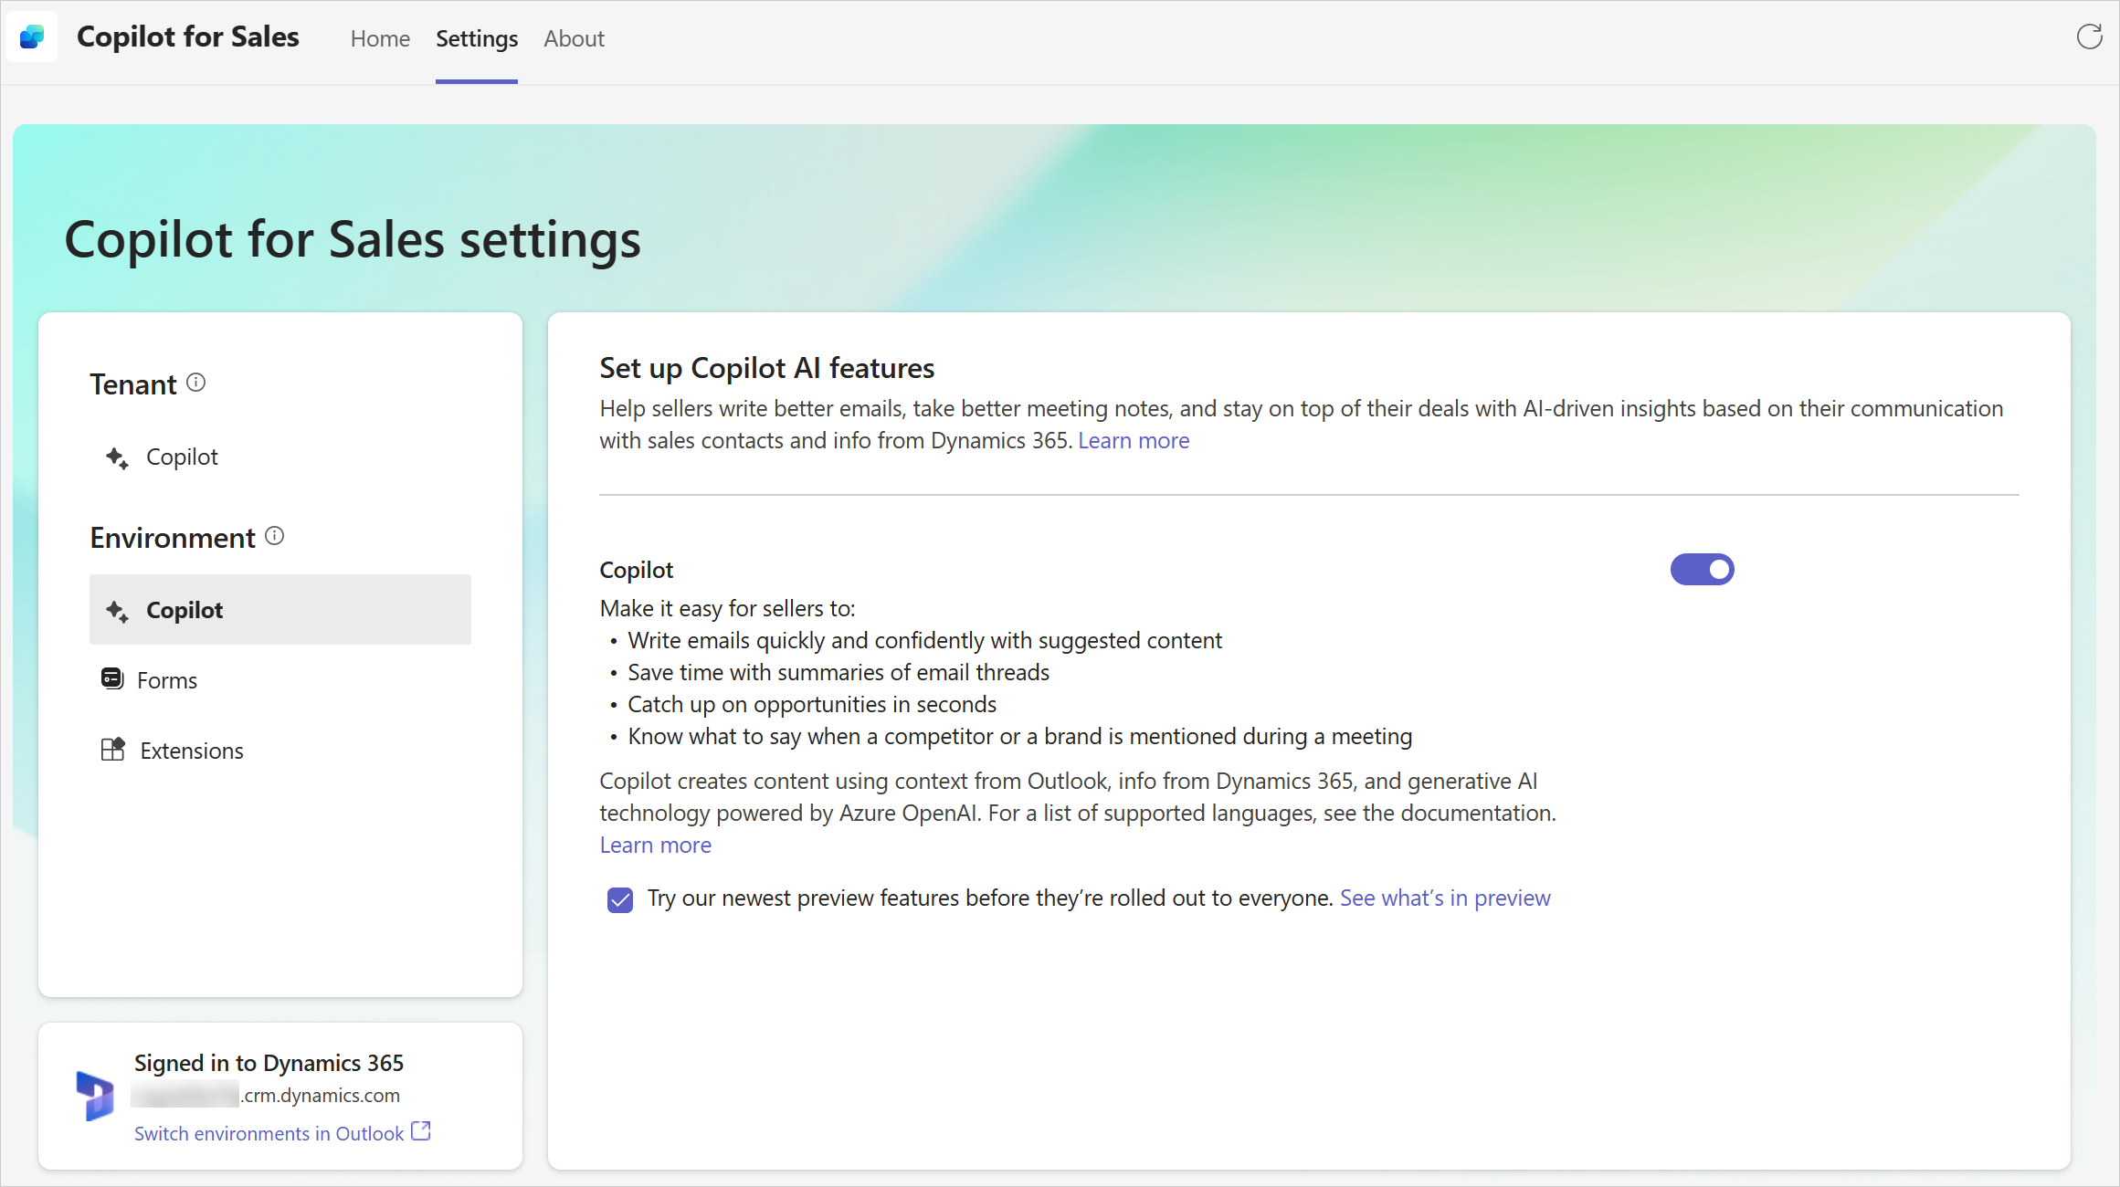Click the Copilot sparkle icon under Environment

click(x=117, y=608)
